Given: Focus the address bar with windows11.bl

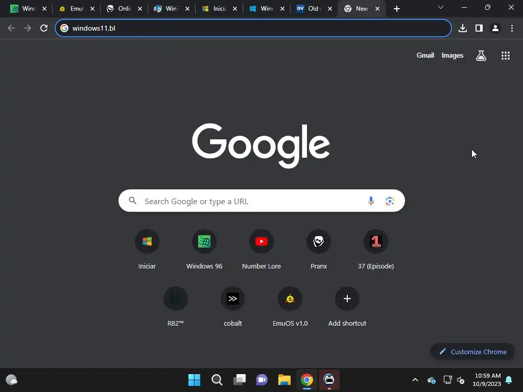Looking at the screenshot, I should [253, 28].
